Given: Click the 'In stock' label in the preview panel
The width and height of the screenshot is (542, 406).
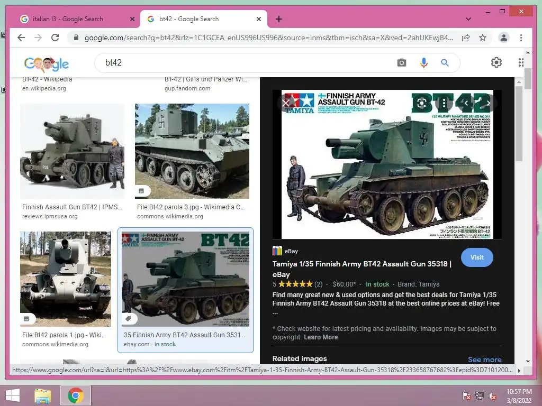Looking at the screenshot, I should (x=377, y=284).
